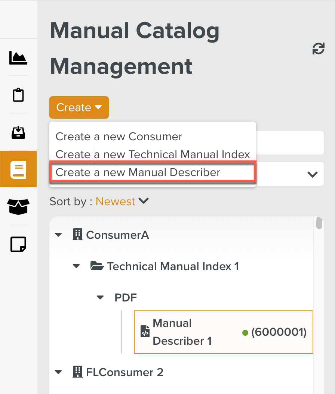Viewport: 335px width, 394px height.
Task: Select the highlighted book catalog sidebar icon
Action: click(18, 169)
